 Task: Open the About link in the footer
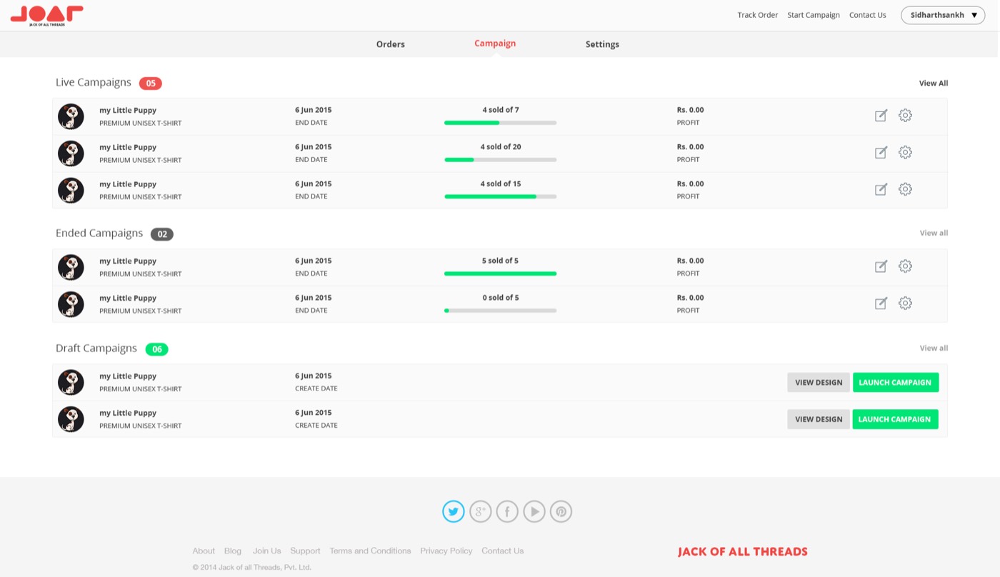[x=204, y=551]
